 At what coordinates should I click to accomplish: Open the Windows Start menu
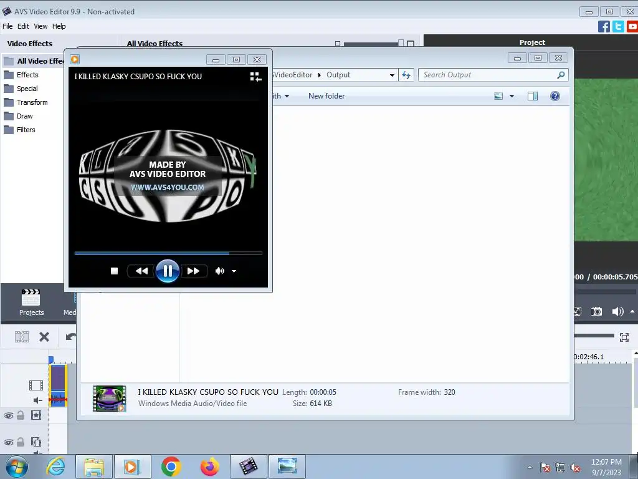click(17, 467)
